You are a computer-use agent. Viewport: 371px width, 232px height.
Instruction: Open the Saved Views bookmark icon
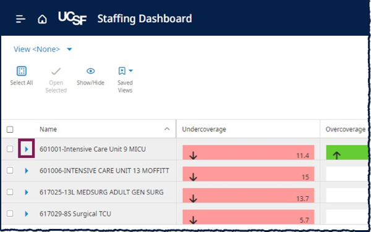pyautogui.click(x=122, y=70)
